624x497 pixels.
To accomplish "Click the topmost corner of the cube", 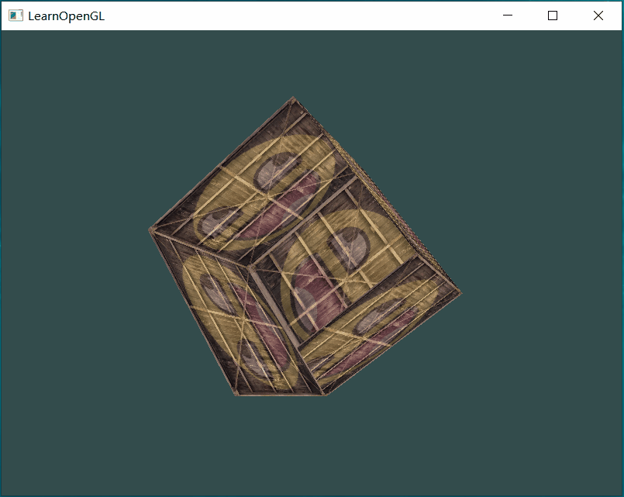I will 293,98.
